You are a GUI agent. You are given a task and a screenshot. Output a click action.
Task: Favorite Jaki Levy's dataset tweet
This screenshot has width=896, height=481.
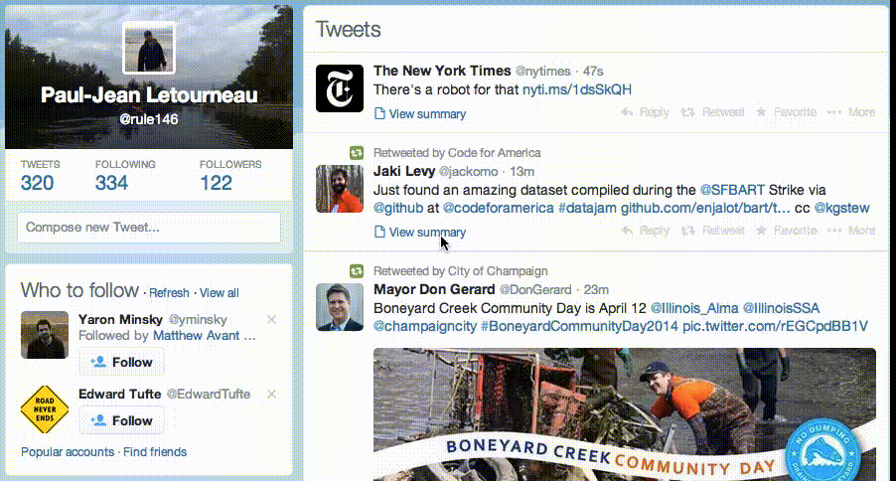point(787,231)
